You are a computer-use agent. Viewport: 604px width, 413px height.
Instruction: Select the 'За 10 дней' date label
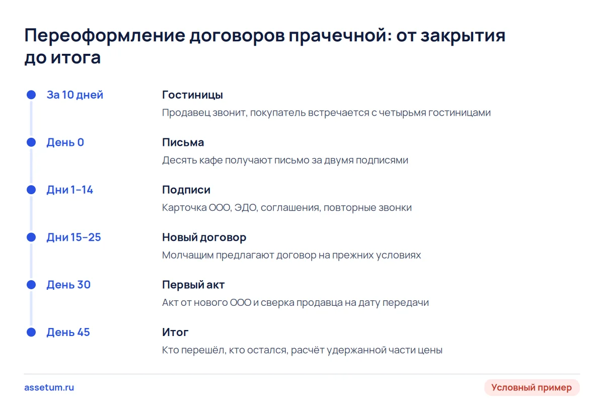coord(75,95)
